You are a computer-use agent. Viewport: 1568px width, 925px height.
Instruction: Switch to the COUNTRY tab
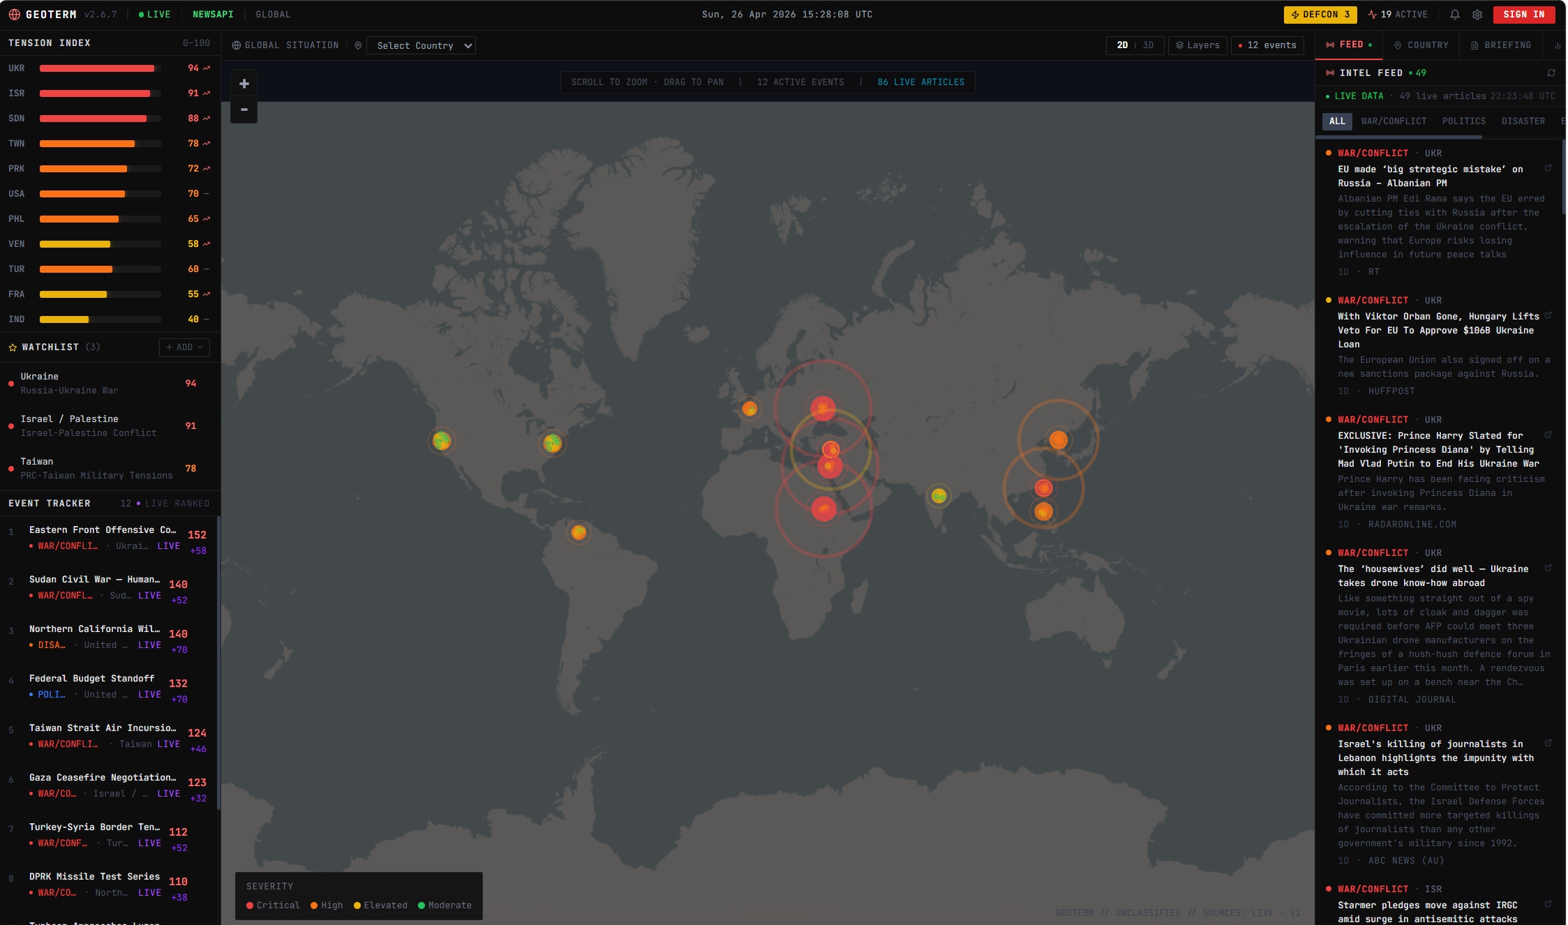click(1421, 45)
